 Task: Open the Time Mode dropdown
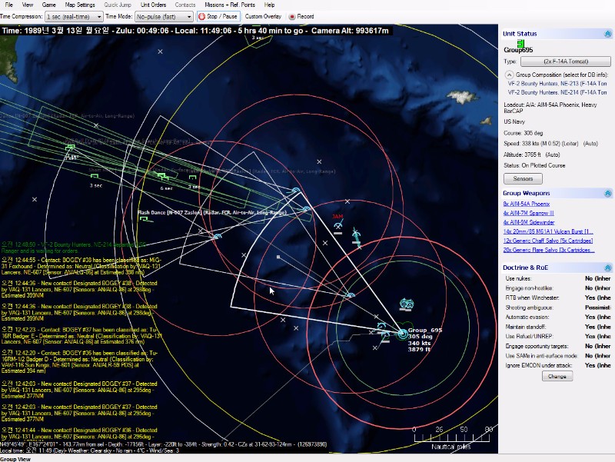click(x=164, y=15)
